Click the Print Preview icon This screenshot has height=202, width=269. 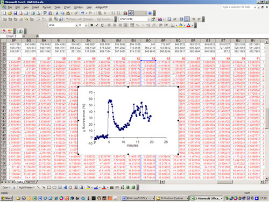click(38, 13)
